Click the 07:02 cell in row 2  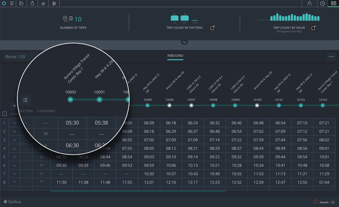point(258,131)
